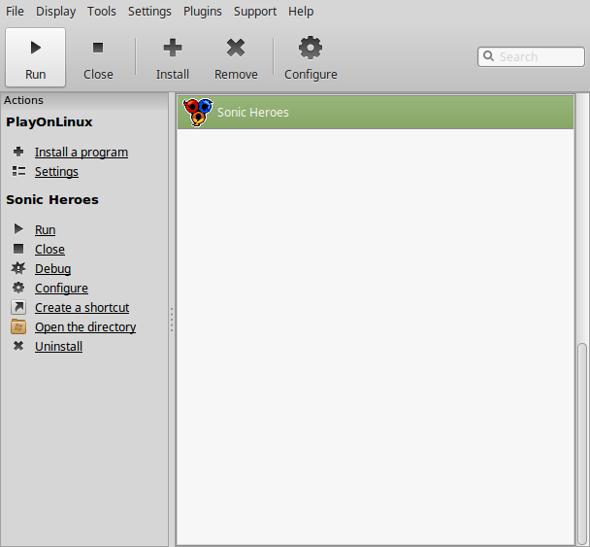Click the stop square icon beside sidebar Close
The height and width of the screenshot is (547, 590).
click(x=18, y=249)
